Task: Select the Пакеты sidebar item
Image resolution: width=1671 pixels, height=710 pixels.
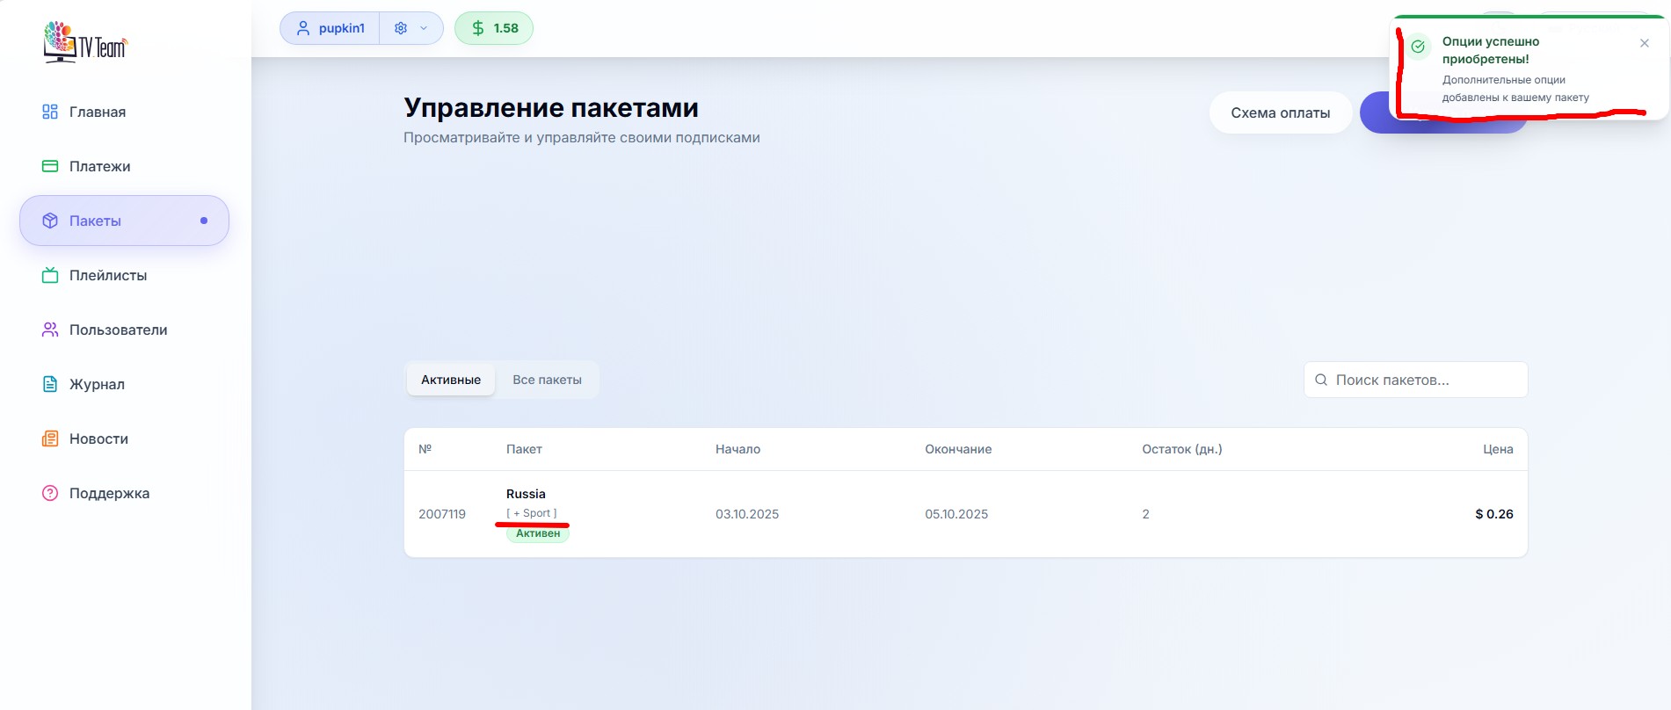Action: pos(95,221)
